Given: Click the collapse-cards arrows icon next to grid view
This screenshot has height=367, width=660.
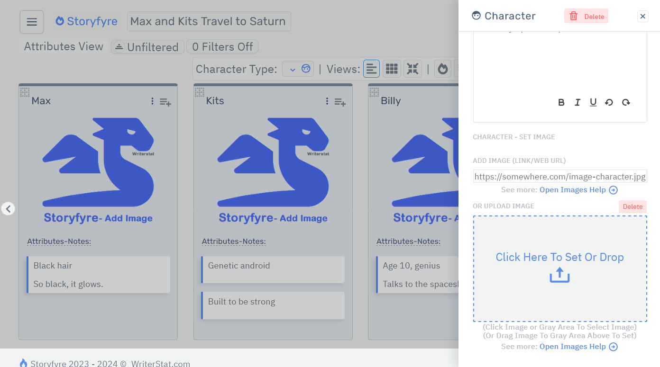Looking at the screenshot, I should coord(412,68).
